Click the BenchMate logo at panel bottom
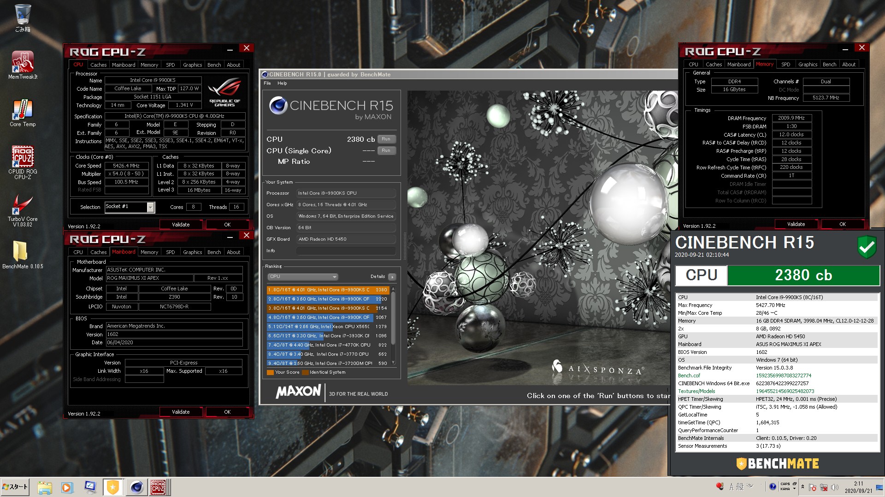The image size is (885, 497). [778, 463]
